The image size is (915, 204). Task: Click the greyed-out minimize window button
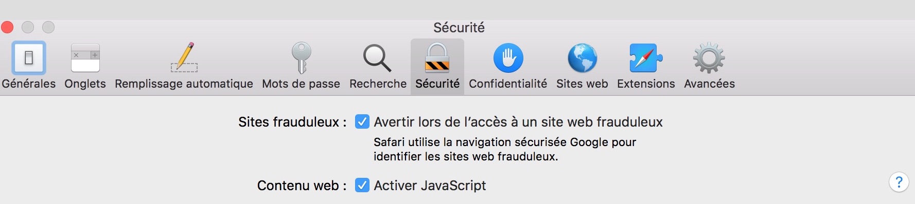point(28,27)
